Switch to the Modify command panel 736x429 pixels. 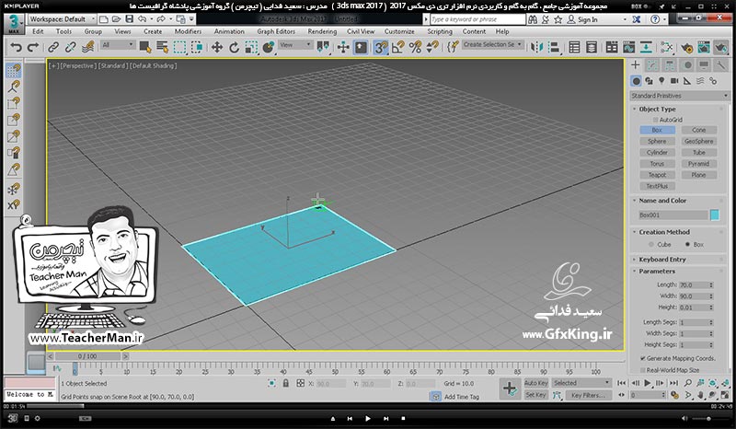point(652,65)
